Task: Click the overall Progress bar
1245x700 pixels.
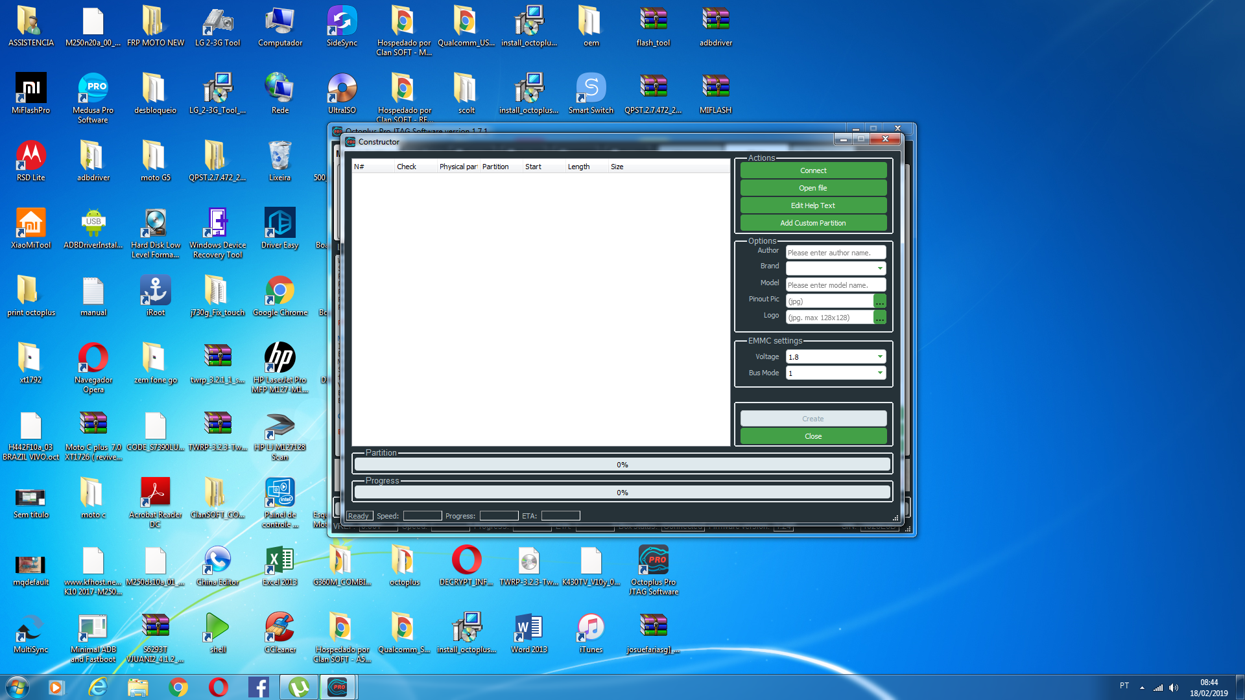Action: tap(622, 493)
